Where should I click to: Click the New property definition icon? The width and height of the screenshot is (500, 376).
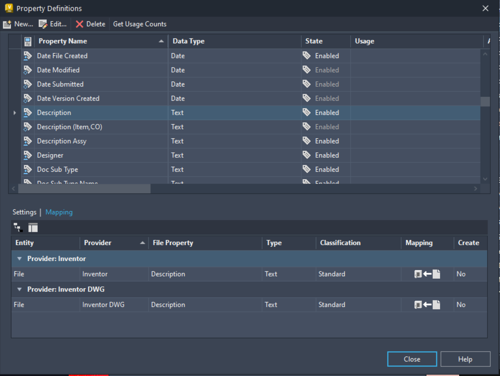7,24
